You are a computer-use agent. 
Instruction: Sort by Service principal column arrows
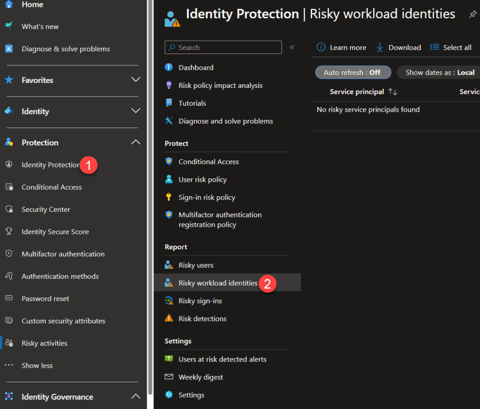392,92
